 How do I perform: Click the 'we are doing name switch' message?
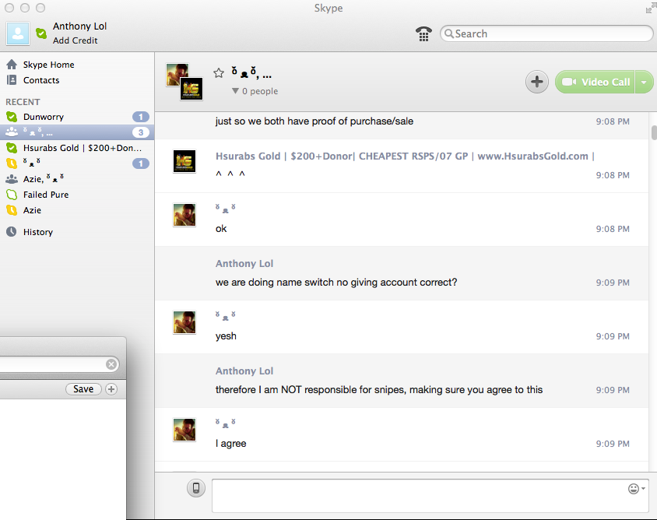click(x=336, y=282)
